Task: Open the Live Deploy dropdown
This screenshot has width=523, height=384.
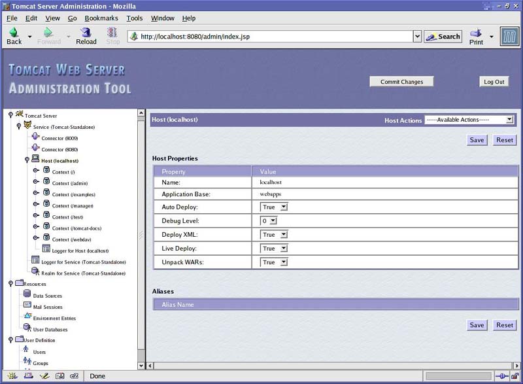Action: pyautogui.click(x=273, y=249)
